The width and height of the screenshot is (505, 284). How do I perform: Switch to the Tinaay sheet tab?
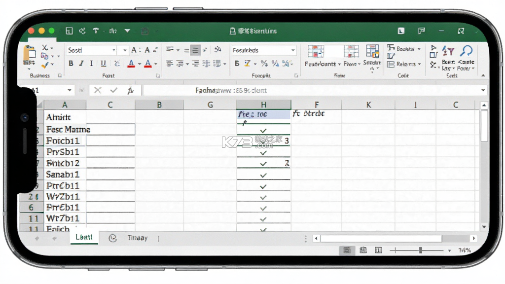(138, 238)
